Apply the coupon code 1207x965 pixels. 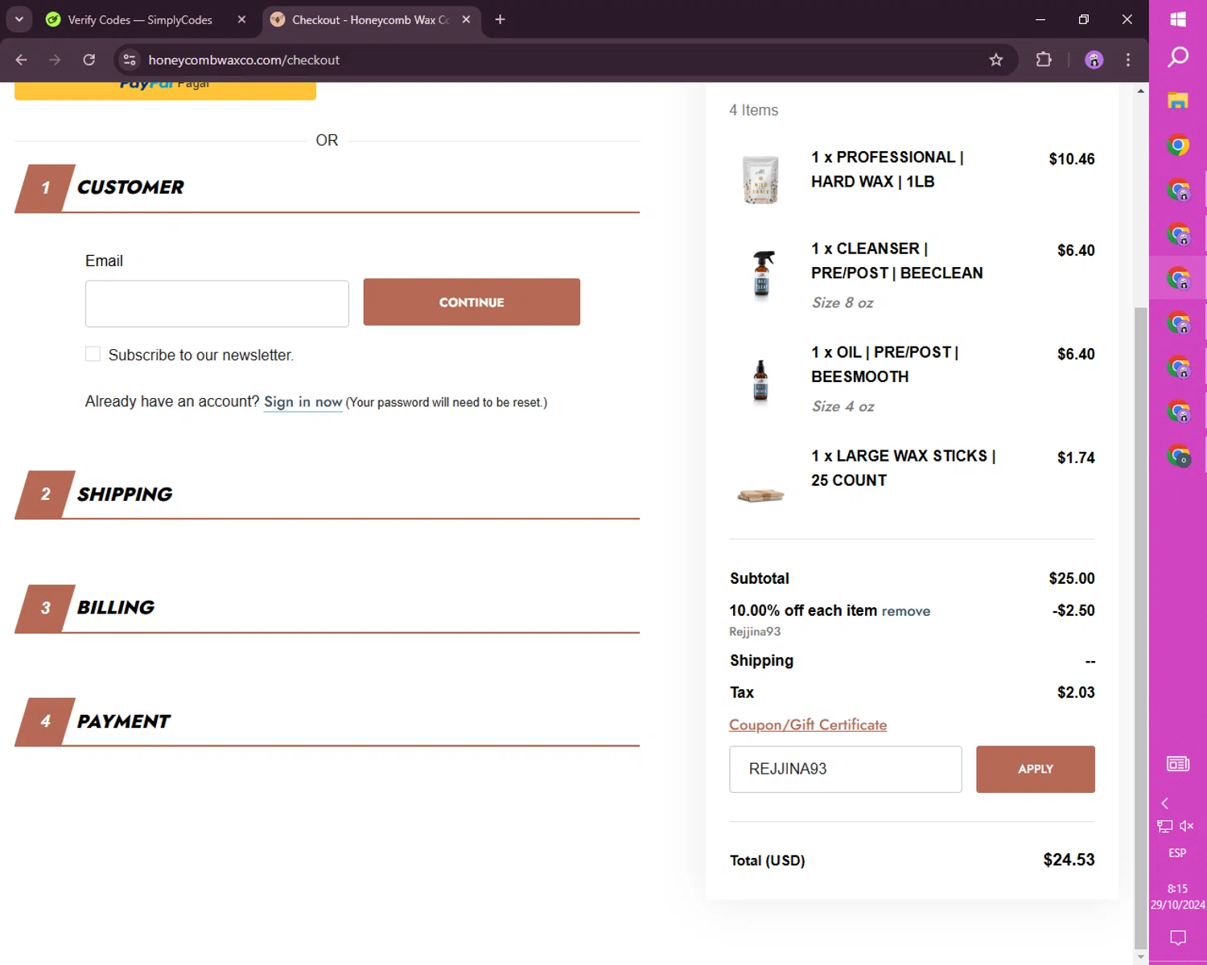[1036, 770]
